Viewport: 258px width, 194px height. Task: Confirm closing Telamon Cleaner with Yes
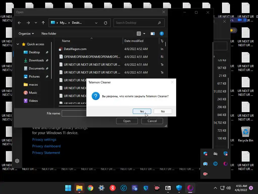[x=142, y=111]
